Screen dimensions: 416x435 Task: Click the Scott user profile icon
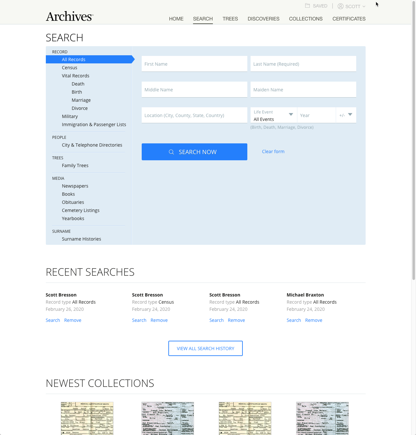pyautogui.click(x=341, y=6)
